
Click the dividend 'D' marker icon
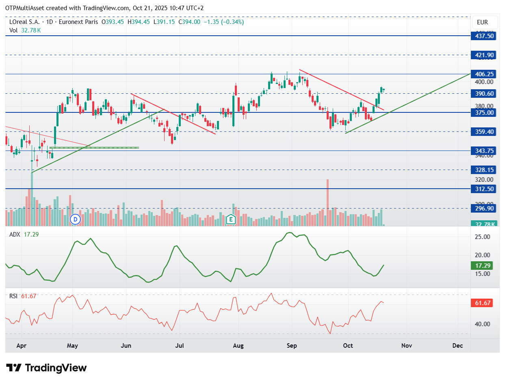pyautogui.click(x=75, y=219)
